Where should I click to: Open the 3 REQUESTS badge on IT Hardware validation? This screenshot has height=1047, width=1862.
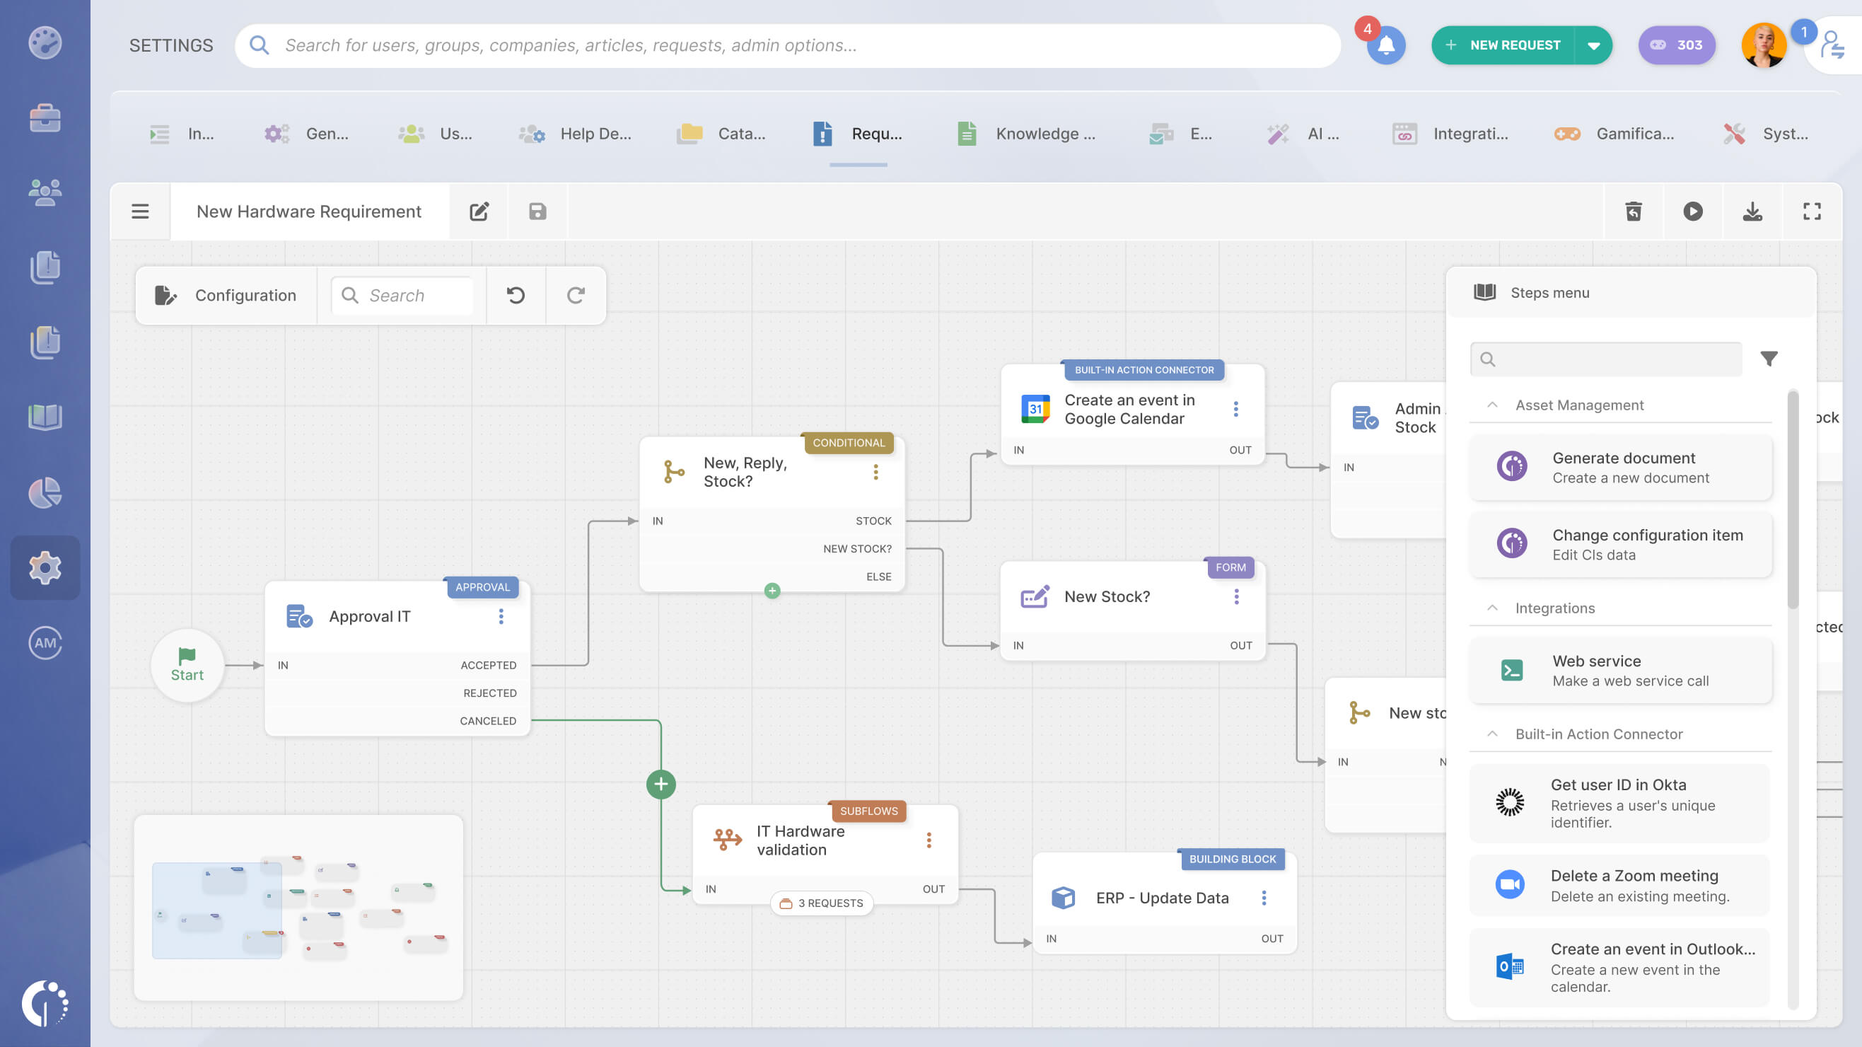[x=821, y=903]
